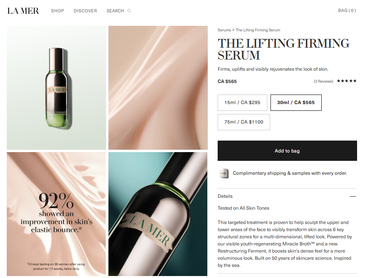Click the cream jar shipping icon

(x=223, y=173)
